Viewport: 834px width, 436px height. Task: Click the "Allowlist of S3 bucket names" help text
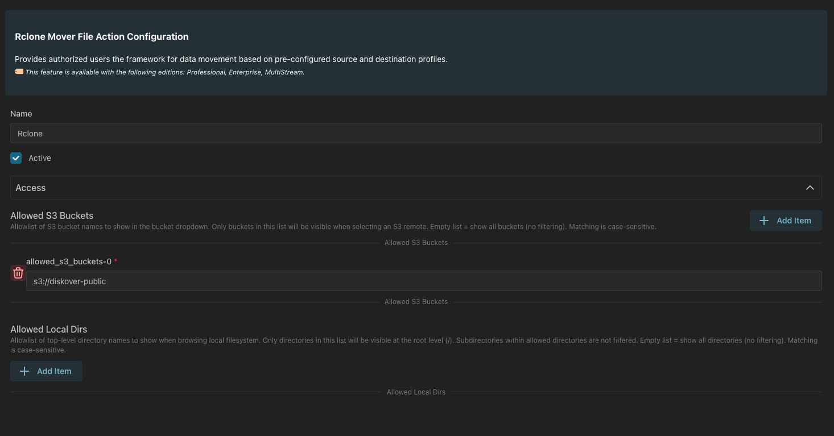[x=333, y=227]
